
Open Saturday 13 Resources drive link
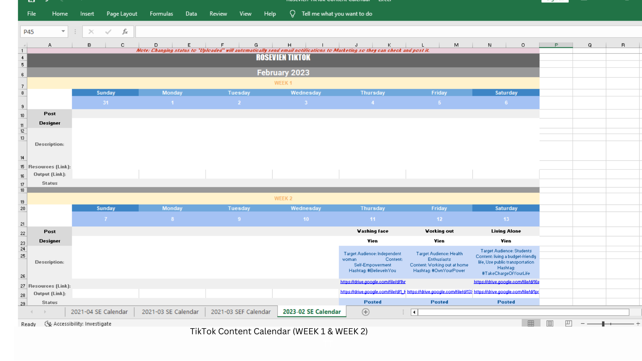point(506,282)
